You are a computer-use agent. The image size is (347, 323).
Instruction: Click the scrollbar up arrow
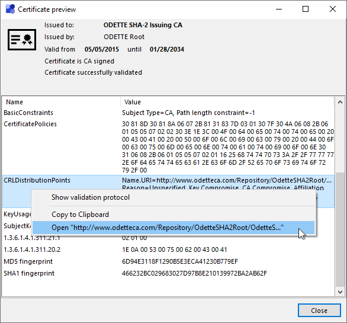pyautogui.click(x=340, y=102)
